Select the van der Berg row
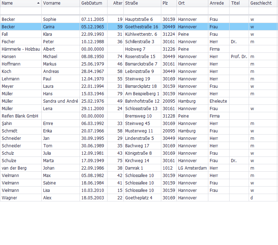 [x=21, y=168]
